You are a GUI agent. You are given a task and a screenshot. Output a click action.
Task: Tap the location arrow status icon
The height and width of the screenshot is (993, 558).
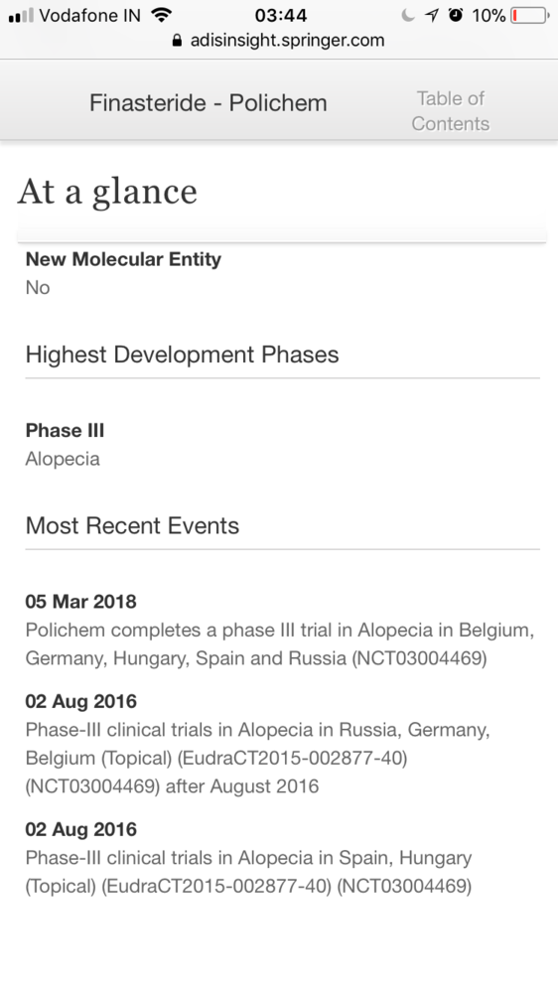click(432, 15)
